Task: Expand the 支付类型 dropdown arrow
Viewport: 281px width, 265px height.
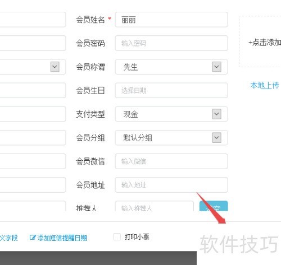Action: click(217, 114)
